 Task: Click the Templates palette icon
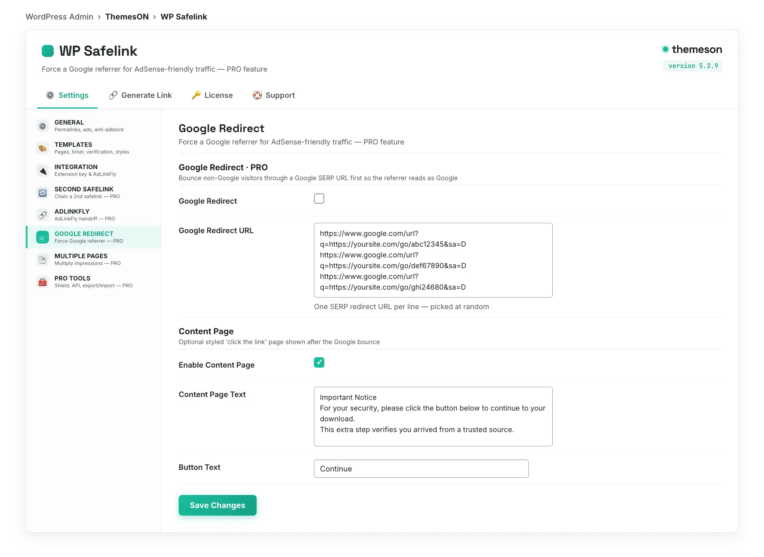point(43,148)
